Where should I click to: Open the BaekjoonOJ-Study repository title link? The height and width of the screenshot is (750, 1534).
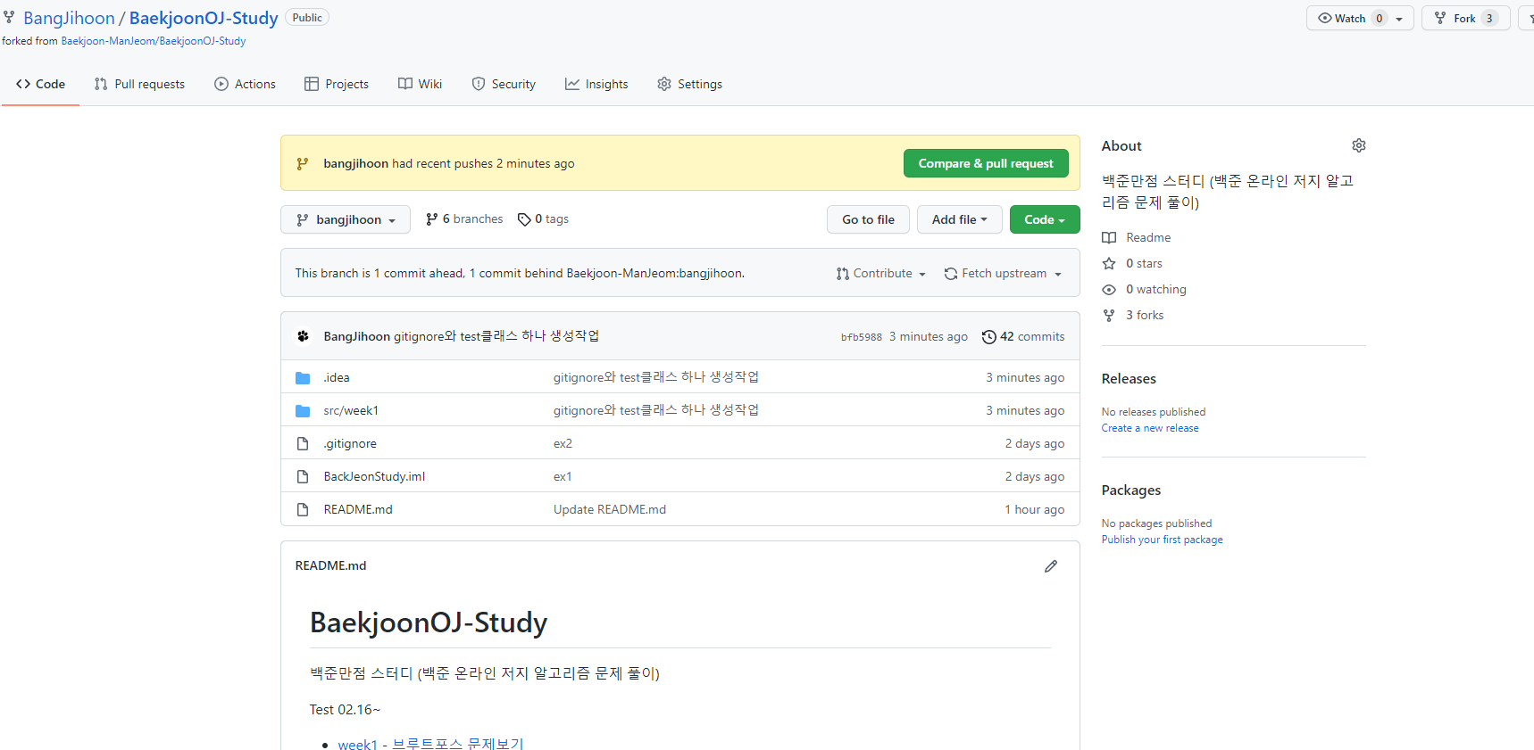click(x=204, y=18)
